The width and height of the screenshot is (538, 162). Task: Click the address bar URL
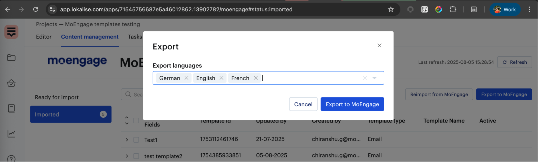pyautogui.click(x=176, y=9)
